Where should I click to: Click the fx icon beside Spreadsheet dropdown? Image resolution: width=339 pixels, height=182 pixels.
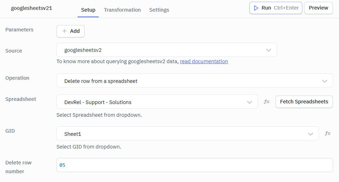[267, 102]
